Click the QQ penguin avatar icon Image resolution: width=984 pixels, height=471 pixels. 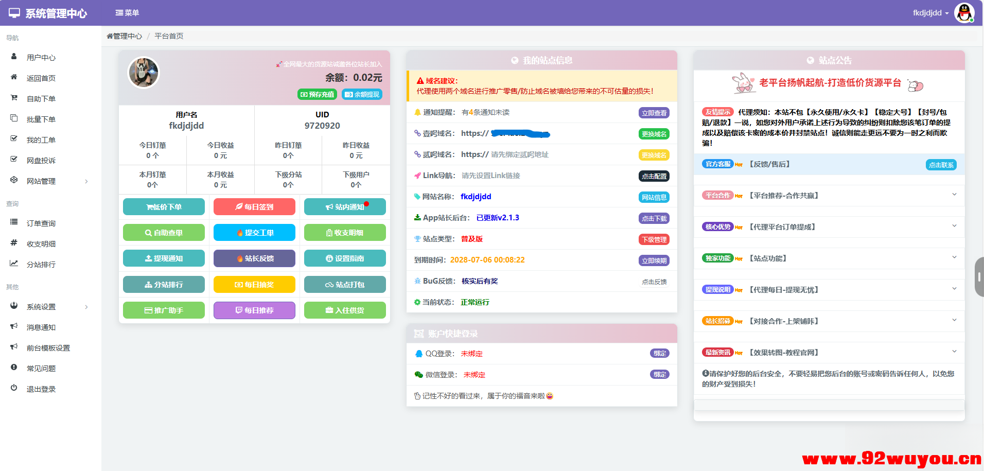tap(964, 13)
